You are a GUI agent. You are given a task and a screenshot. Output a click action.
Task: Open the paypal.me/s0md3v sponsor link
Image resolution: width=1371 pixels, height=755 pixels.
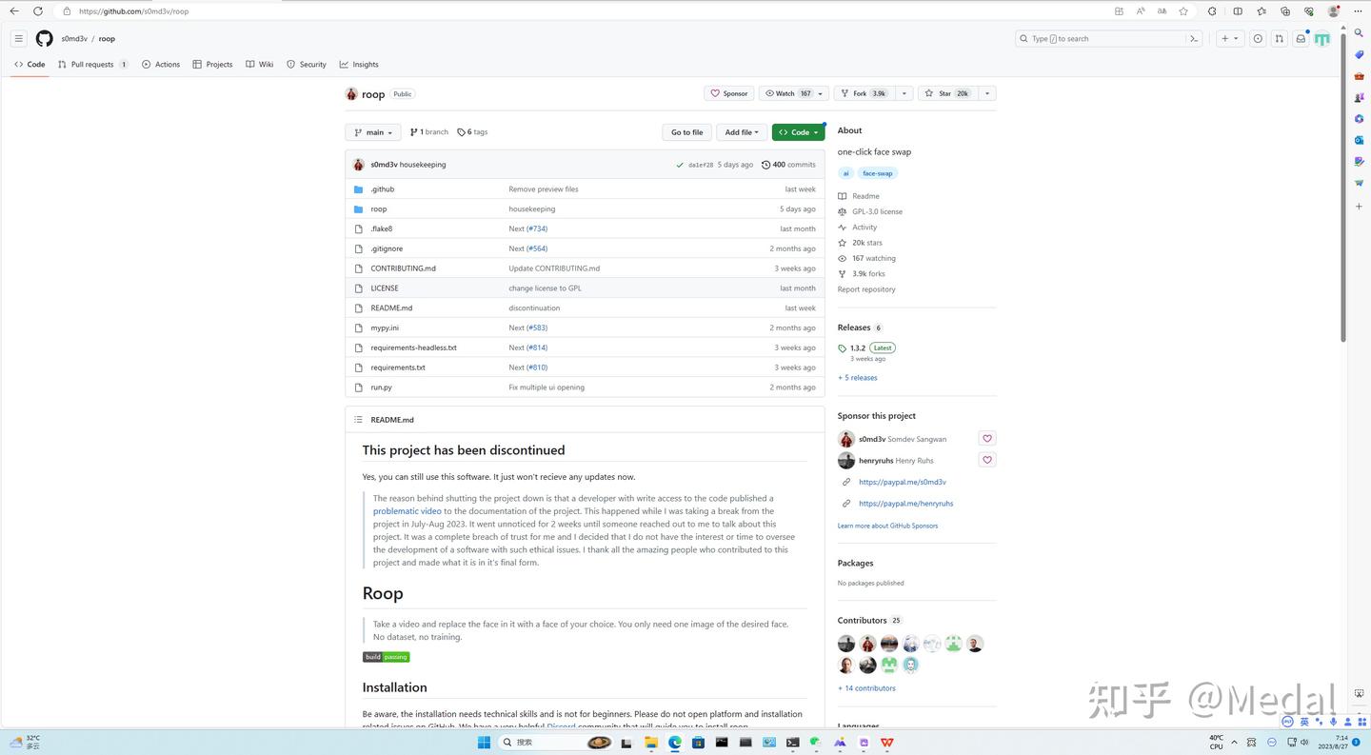tap(903, 482)
